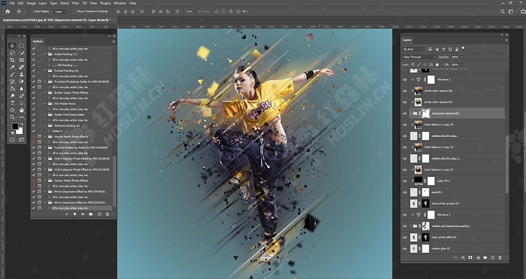Viewport: 526px width, 279px height.
Task: Open the Plugins menu
Action: 105,3
